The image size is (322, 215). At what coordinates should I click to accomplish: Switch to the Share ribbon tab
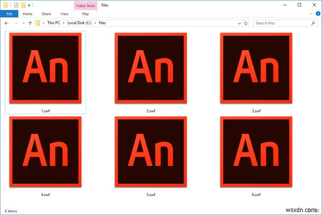point(47,14)
